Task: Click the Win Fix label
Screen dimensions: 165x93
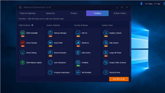Action: click(84, 33)
